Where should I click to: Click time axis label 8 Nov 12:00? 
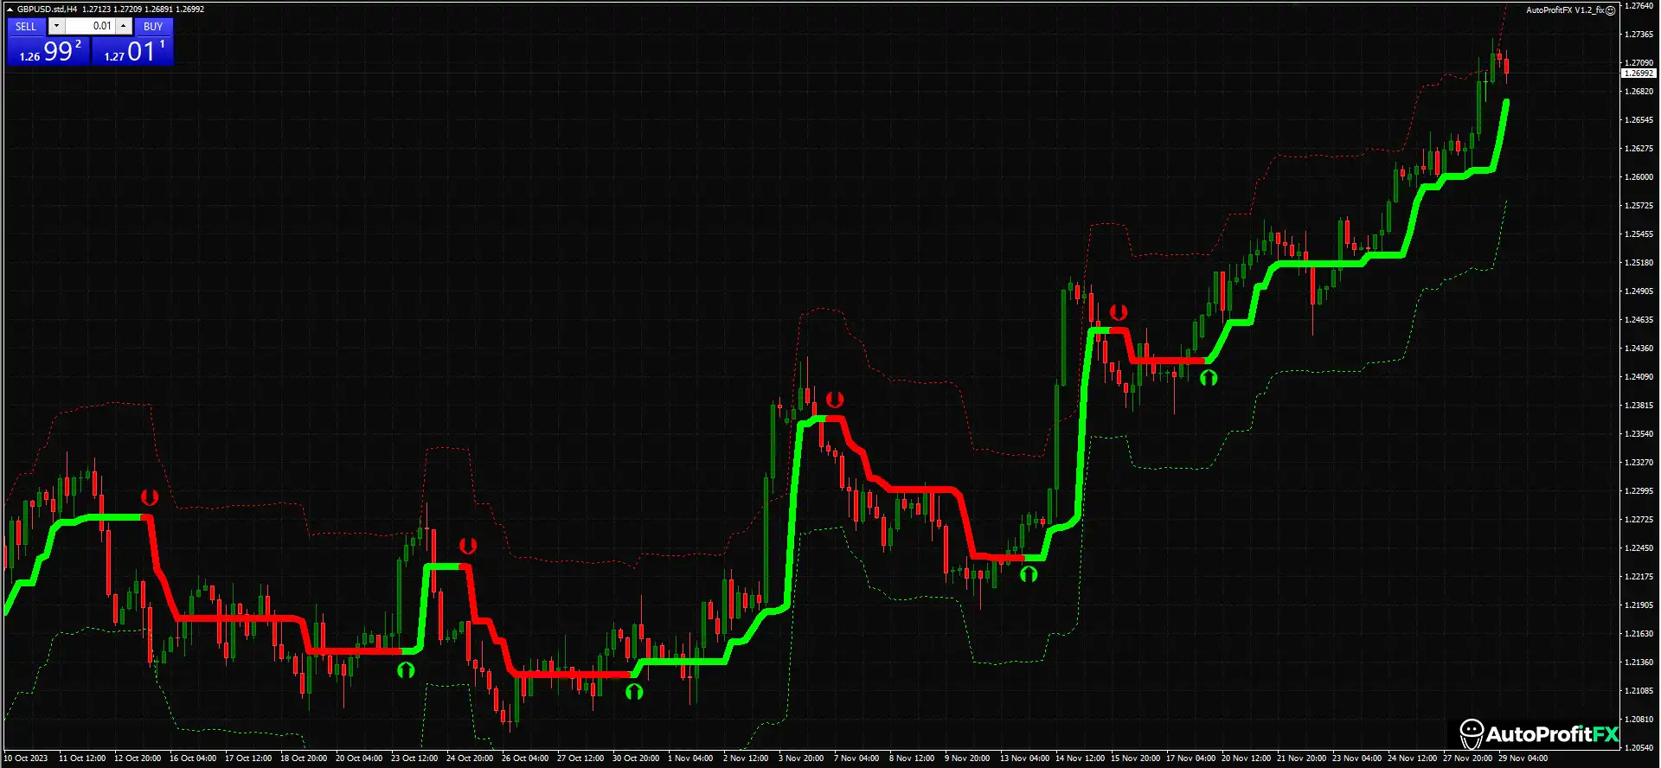tap(912, 758)
